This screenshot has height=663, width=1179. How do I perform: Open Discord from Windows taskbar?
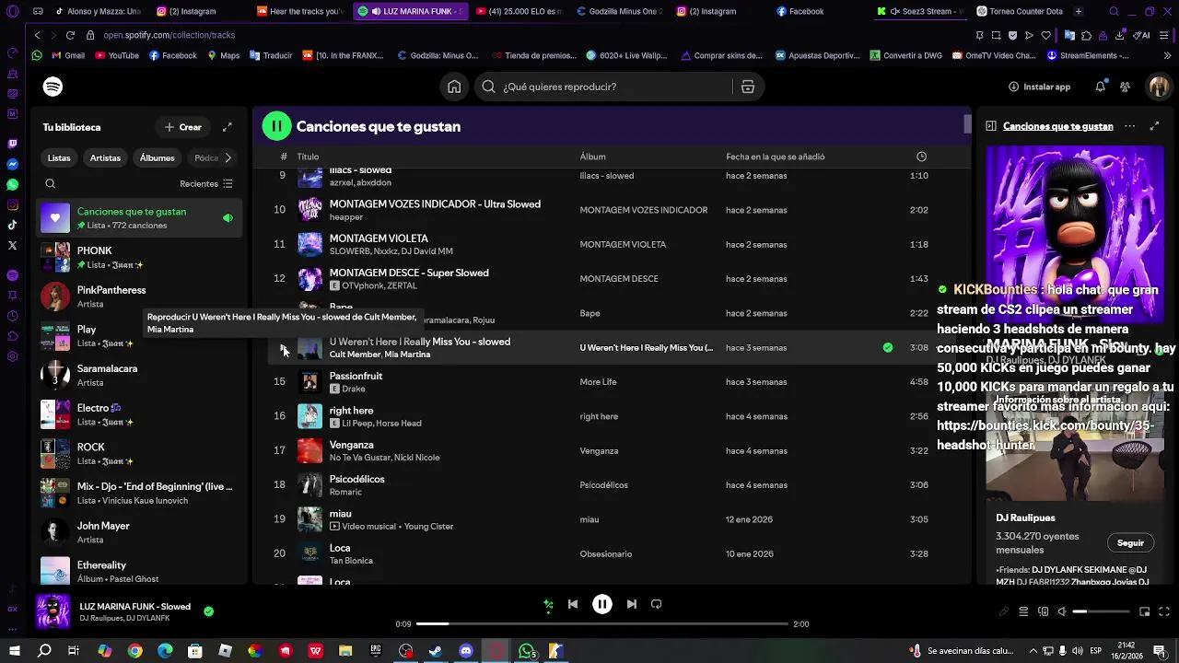(x=466, y=651)
